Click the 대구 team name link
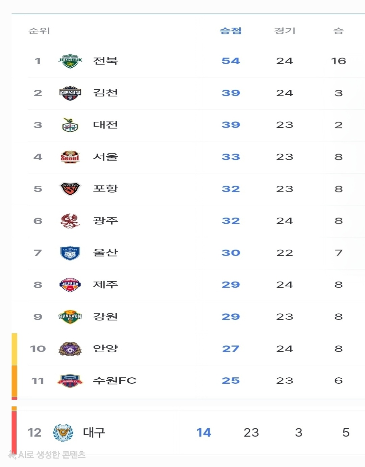This screenshot has width=365, height=467. point(94,432)
